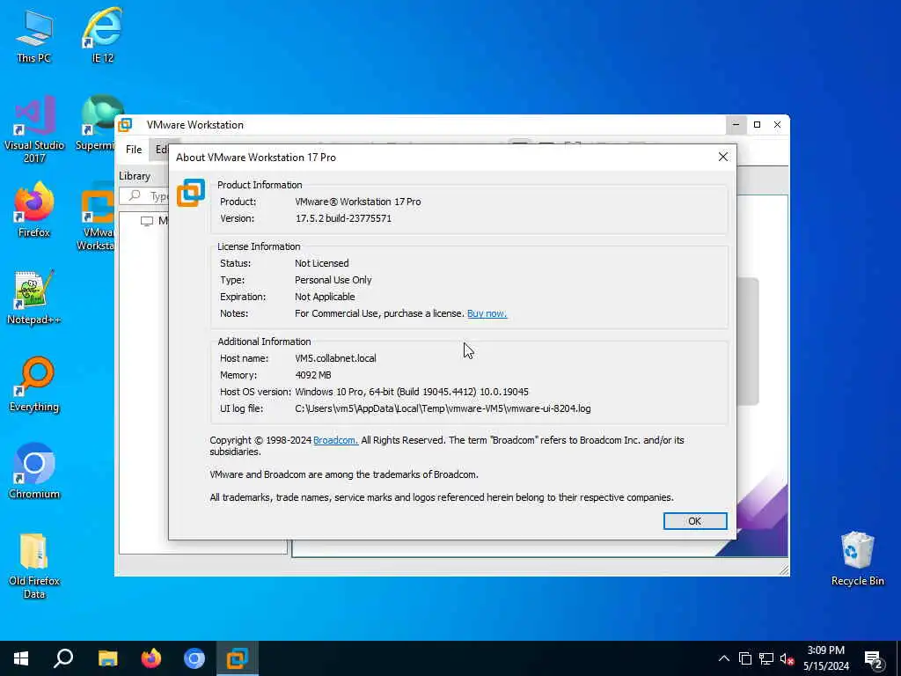
Task: Click the UI log file path
Action: (x=443, y=408)
